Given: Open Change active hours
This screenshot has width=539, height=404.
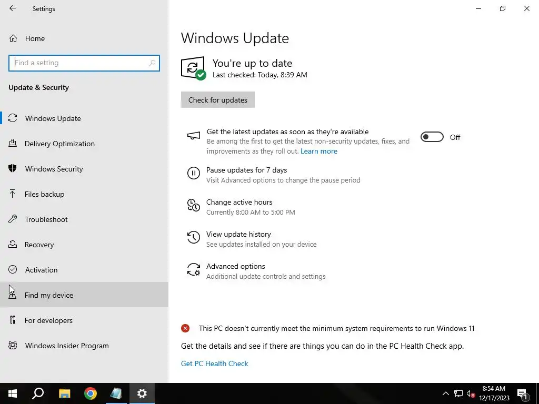Looking at the screenshot, I should pos(239,202).
